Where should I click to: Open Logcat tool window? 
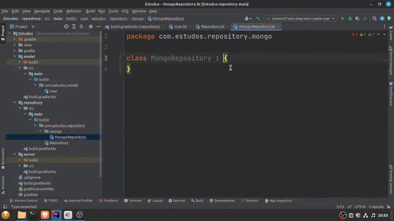tap(155, 201)
